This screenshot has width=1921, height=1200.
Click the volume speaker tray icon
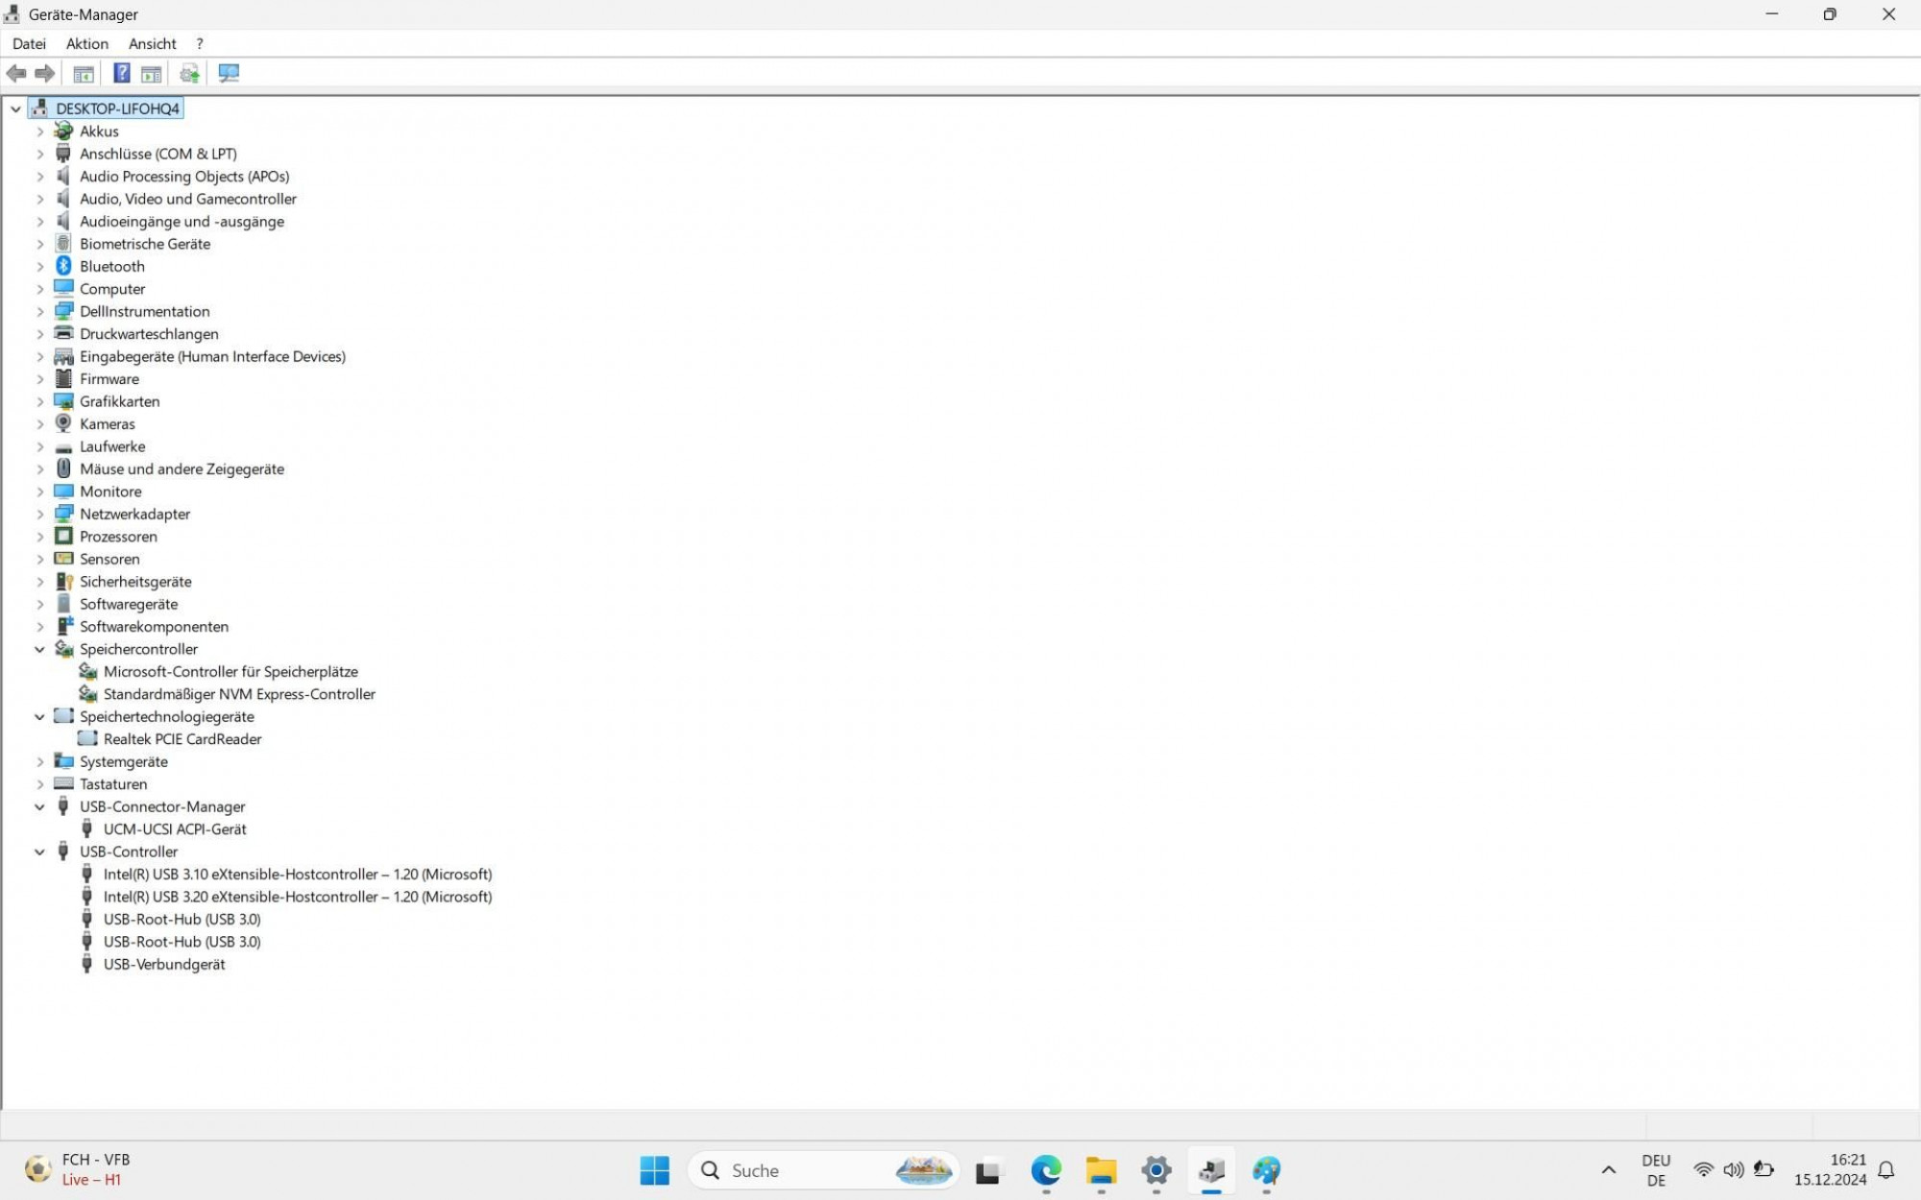(x=1733, y=1169)
